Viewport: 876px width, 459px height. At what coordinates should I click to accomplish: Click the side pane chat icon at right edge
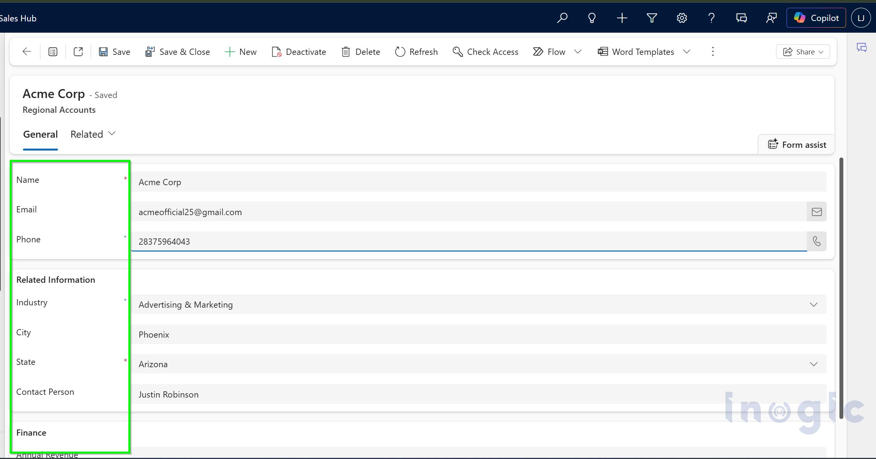point(862,47)
